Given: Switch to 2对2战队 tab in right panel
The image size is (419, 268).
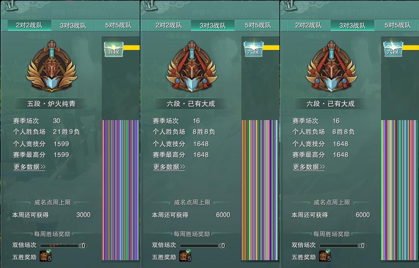Looking at the screenshot, I should pyautogui.click(x=308, y=25).
